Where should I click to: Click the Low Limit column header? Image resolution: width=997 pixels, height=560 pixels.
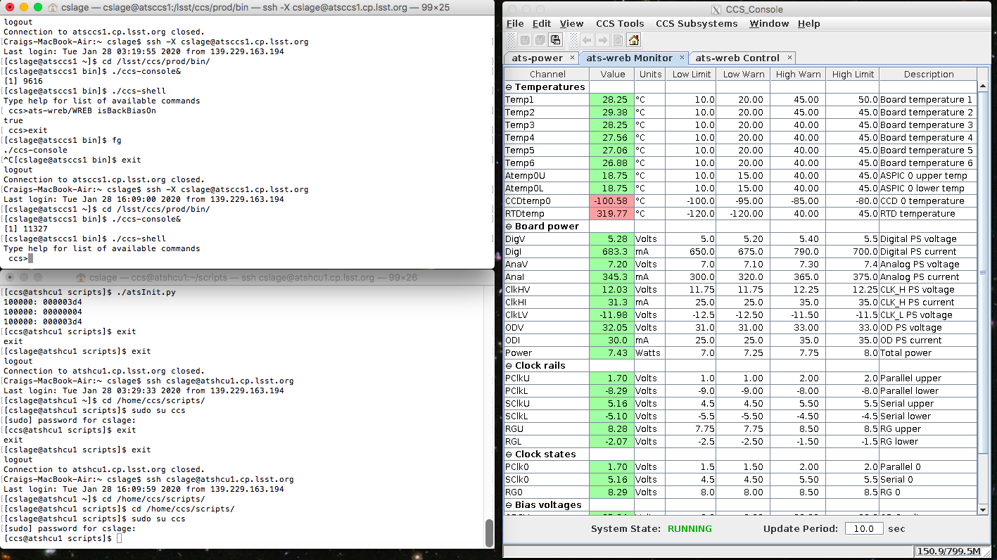click(x=691, y=74)
